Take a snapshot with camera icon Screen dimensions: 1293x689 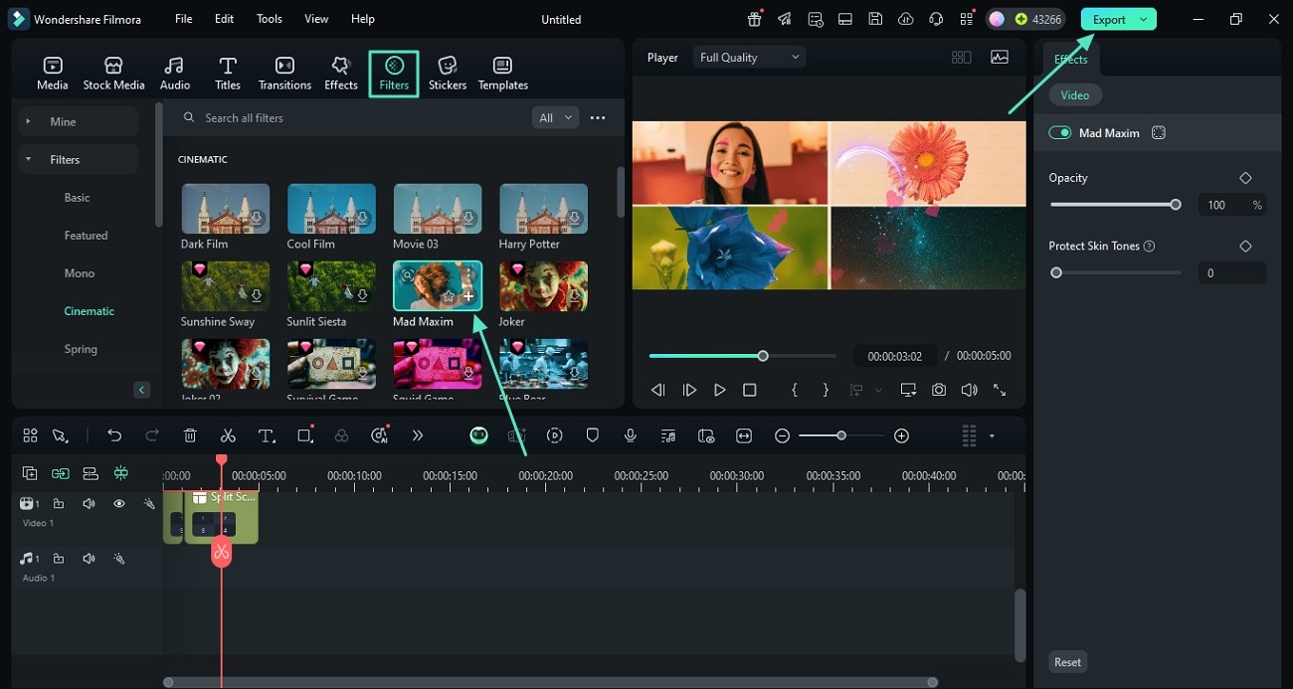tap(939, 391)
